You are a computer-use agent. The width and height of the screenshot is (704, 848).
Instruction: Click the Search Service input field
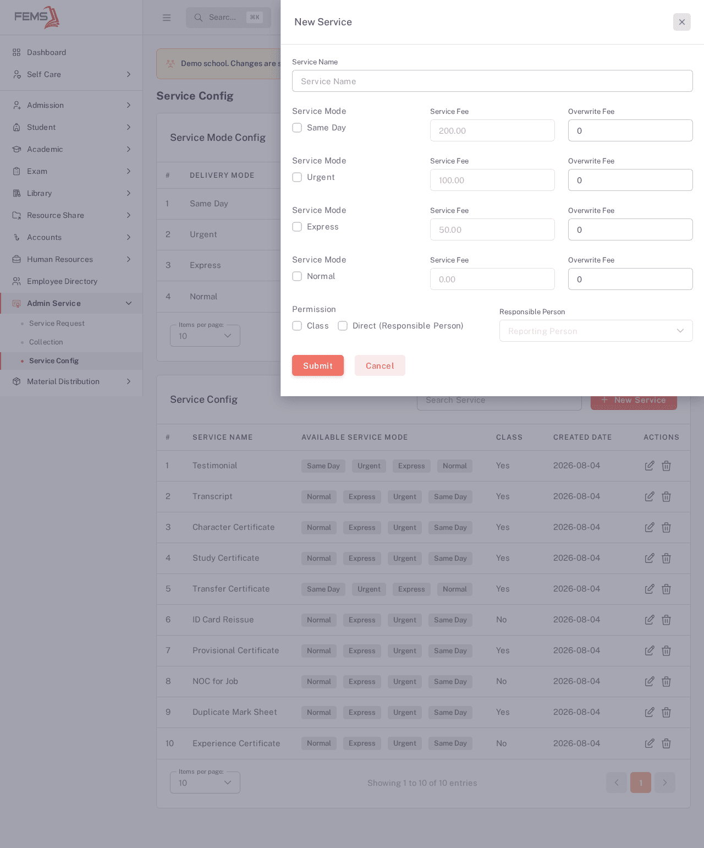click(499, 403)
